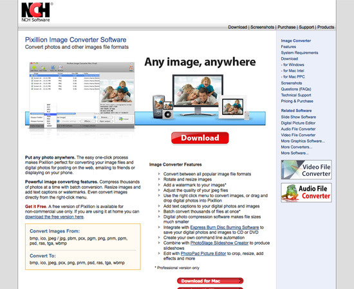Open More Graphics Software link

coord(303,141)
